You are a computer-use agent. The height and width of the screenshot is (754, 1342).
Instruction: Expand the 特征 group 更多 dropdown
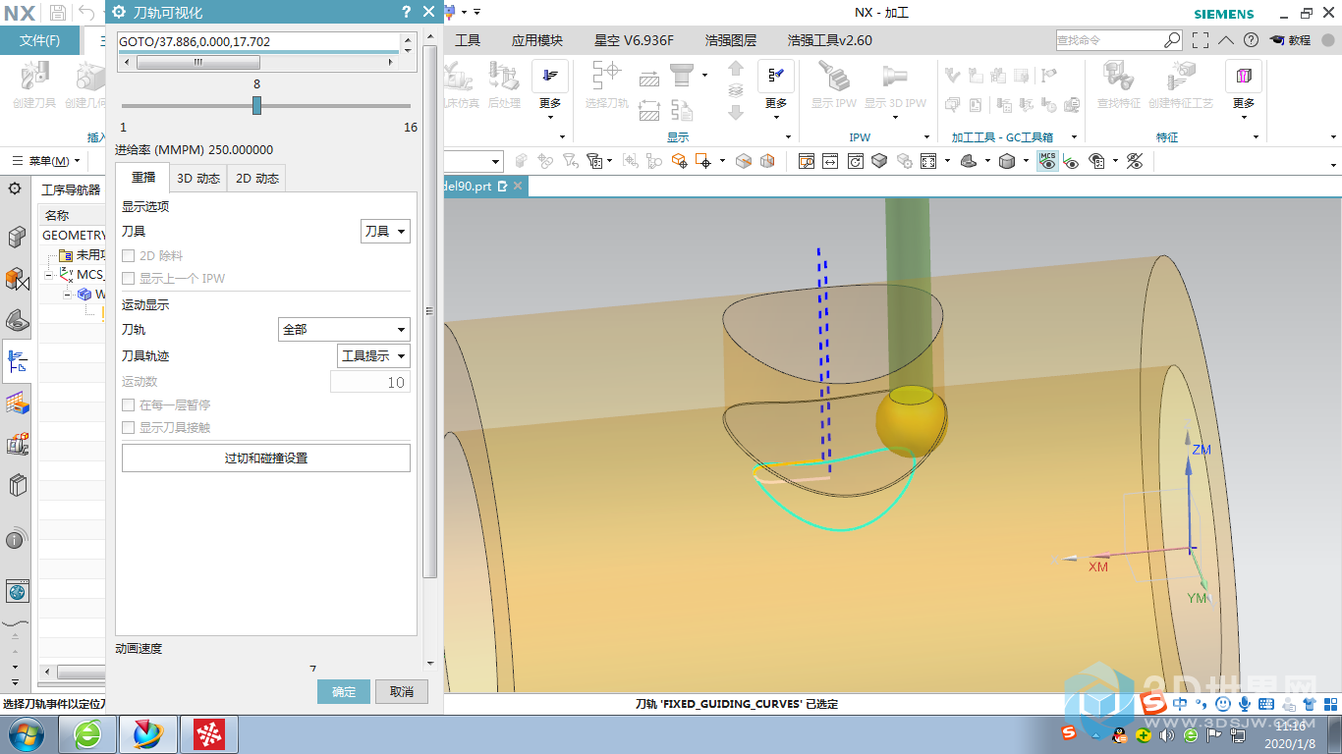[x=1244, y=108]
